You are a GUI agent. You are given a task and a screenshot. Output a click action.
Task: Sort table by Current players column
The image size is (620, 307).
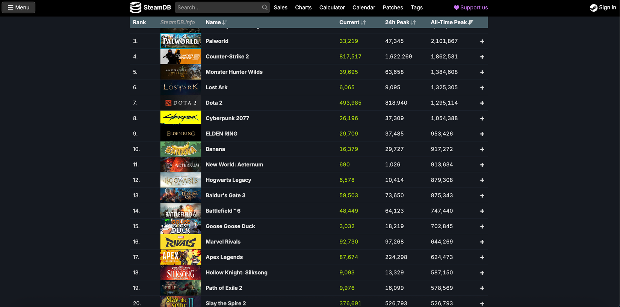tap(352, 23)
